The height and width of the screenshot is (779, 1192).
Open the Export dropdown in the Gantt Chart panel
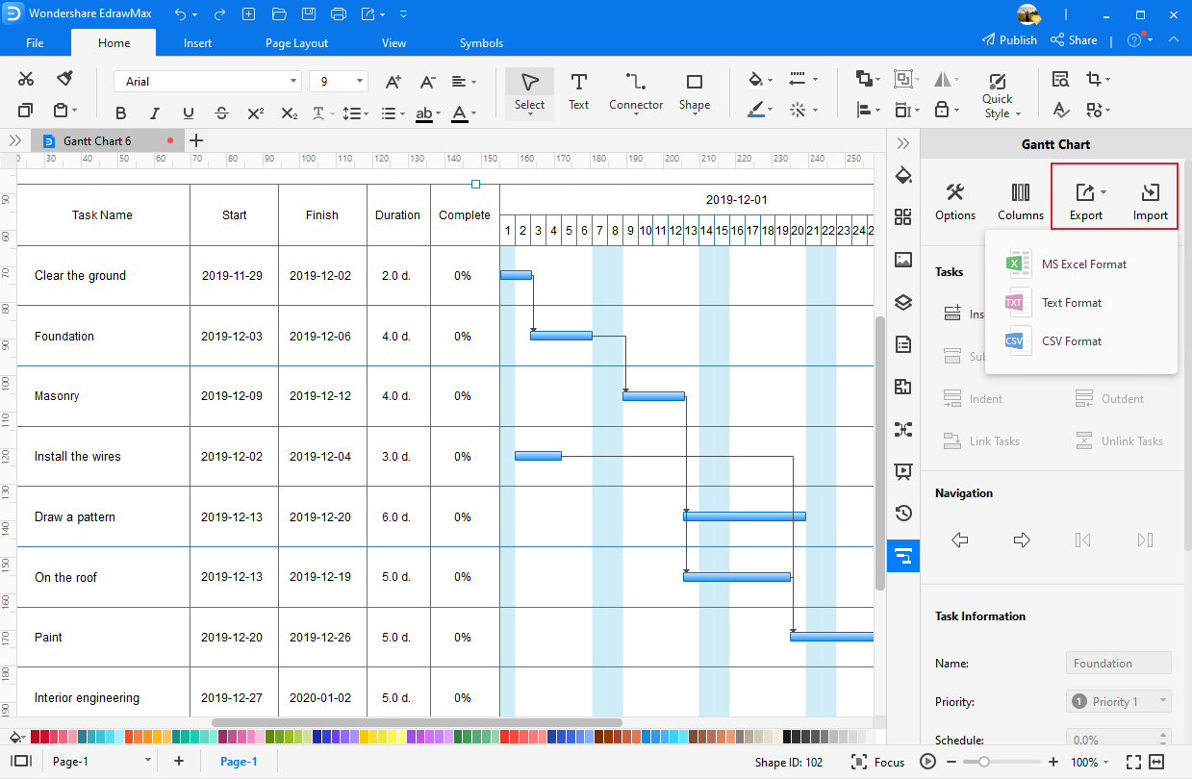[1085, 197]
